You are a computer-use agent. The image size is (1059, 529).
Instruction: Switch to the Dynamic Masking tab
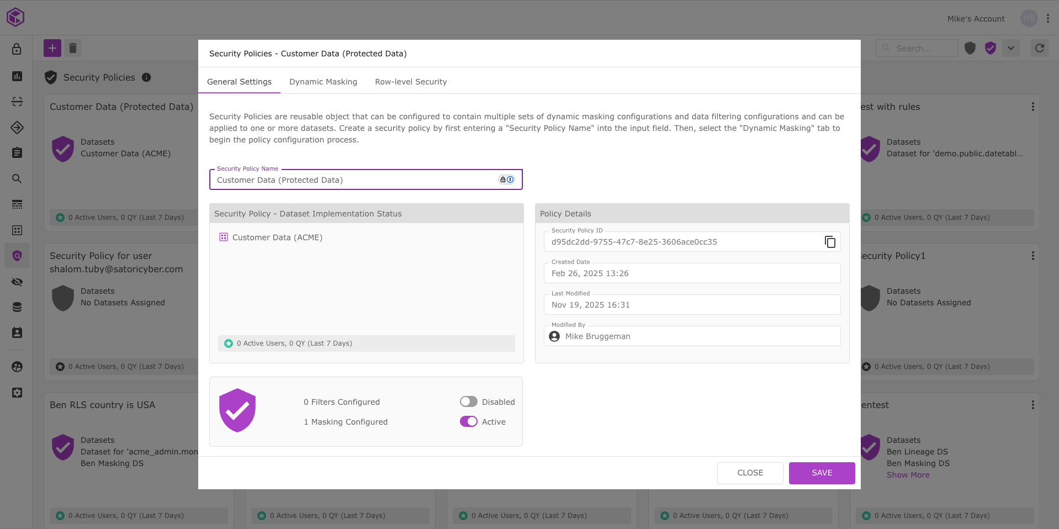pyautogui.click(x=323, y=82)
